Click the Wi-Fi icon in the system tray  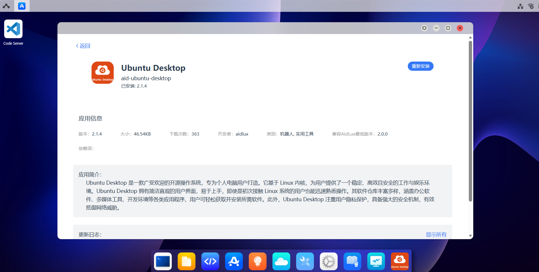tap(531, 6)
